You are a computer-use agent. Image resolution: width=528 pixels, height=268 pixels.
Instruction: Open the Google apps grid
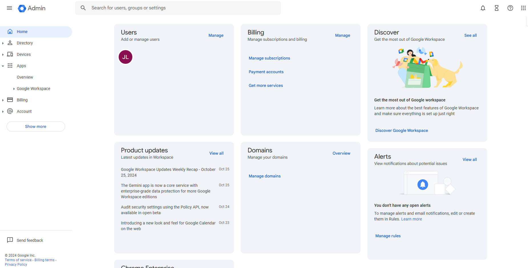pos(523,8)
